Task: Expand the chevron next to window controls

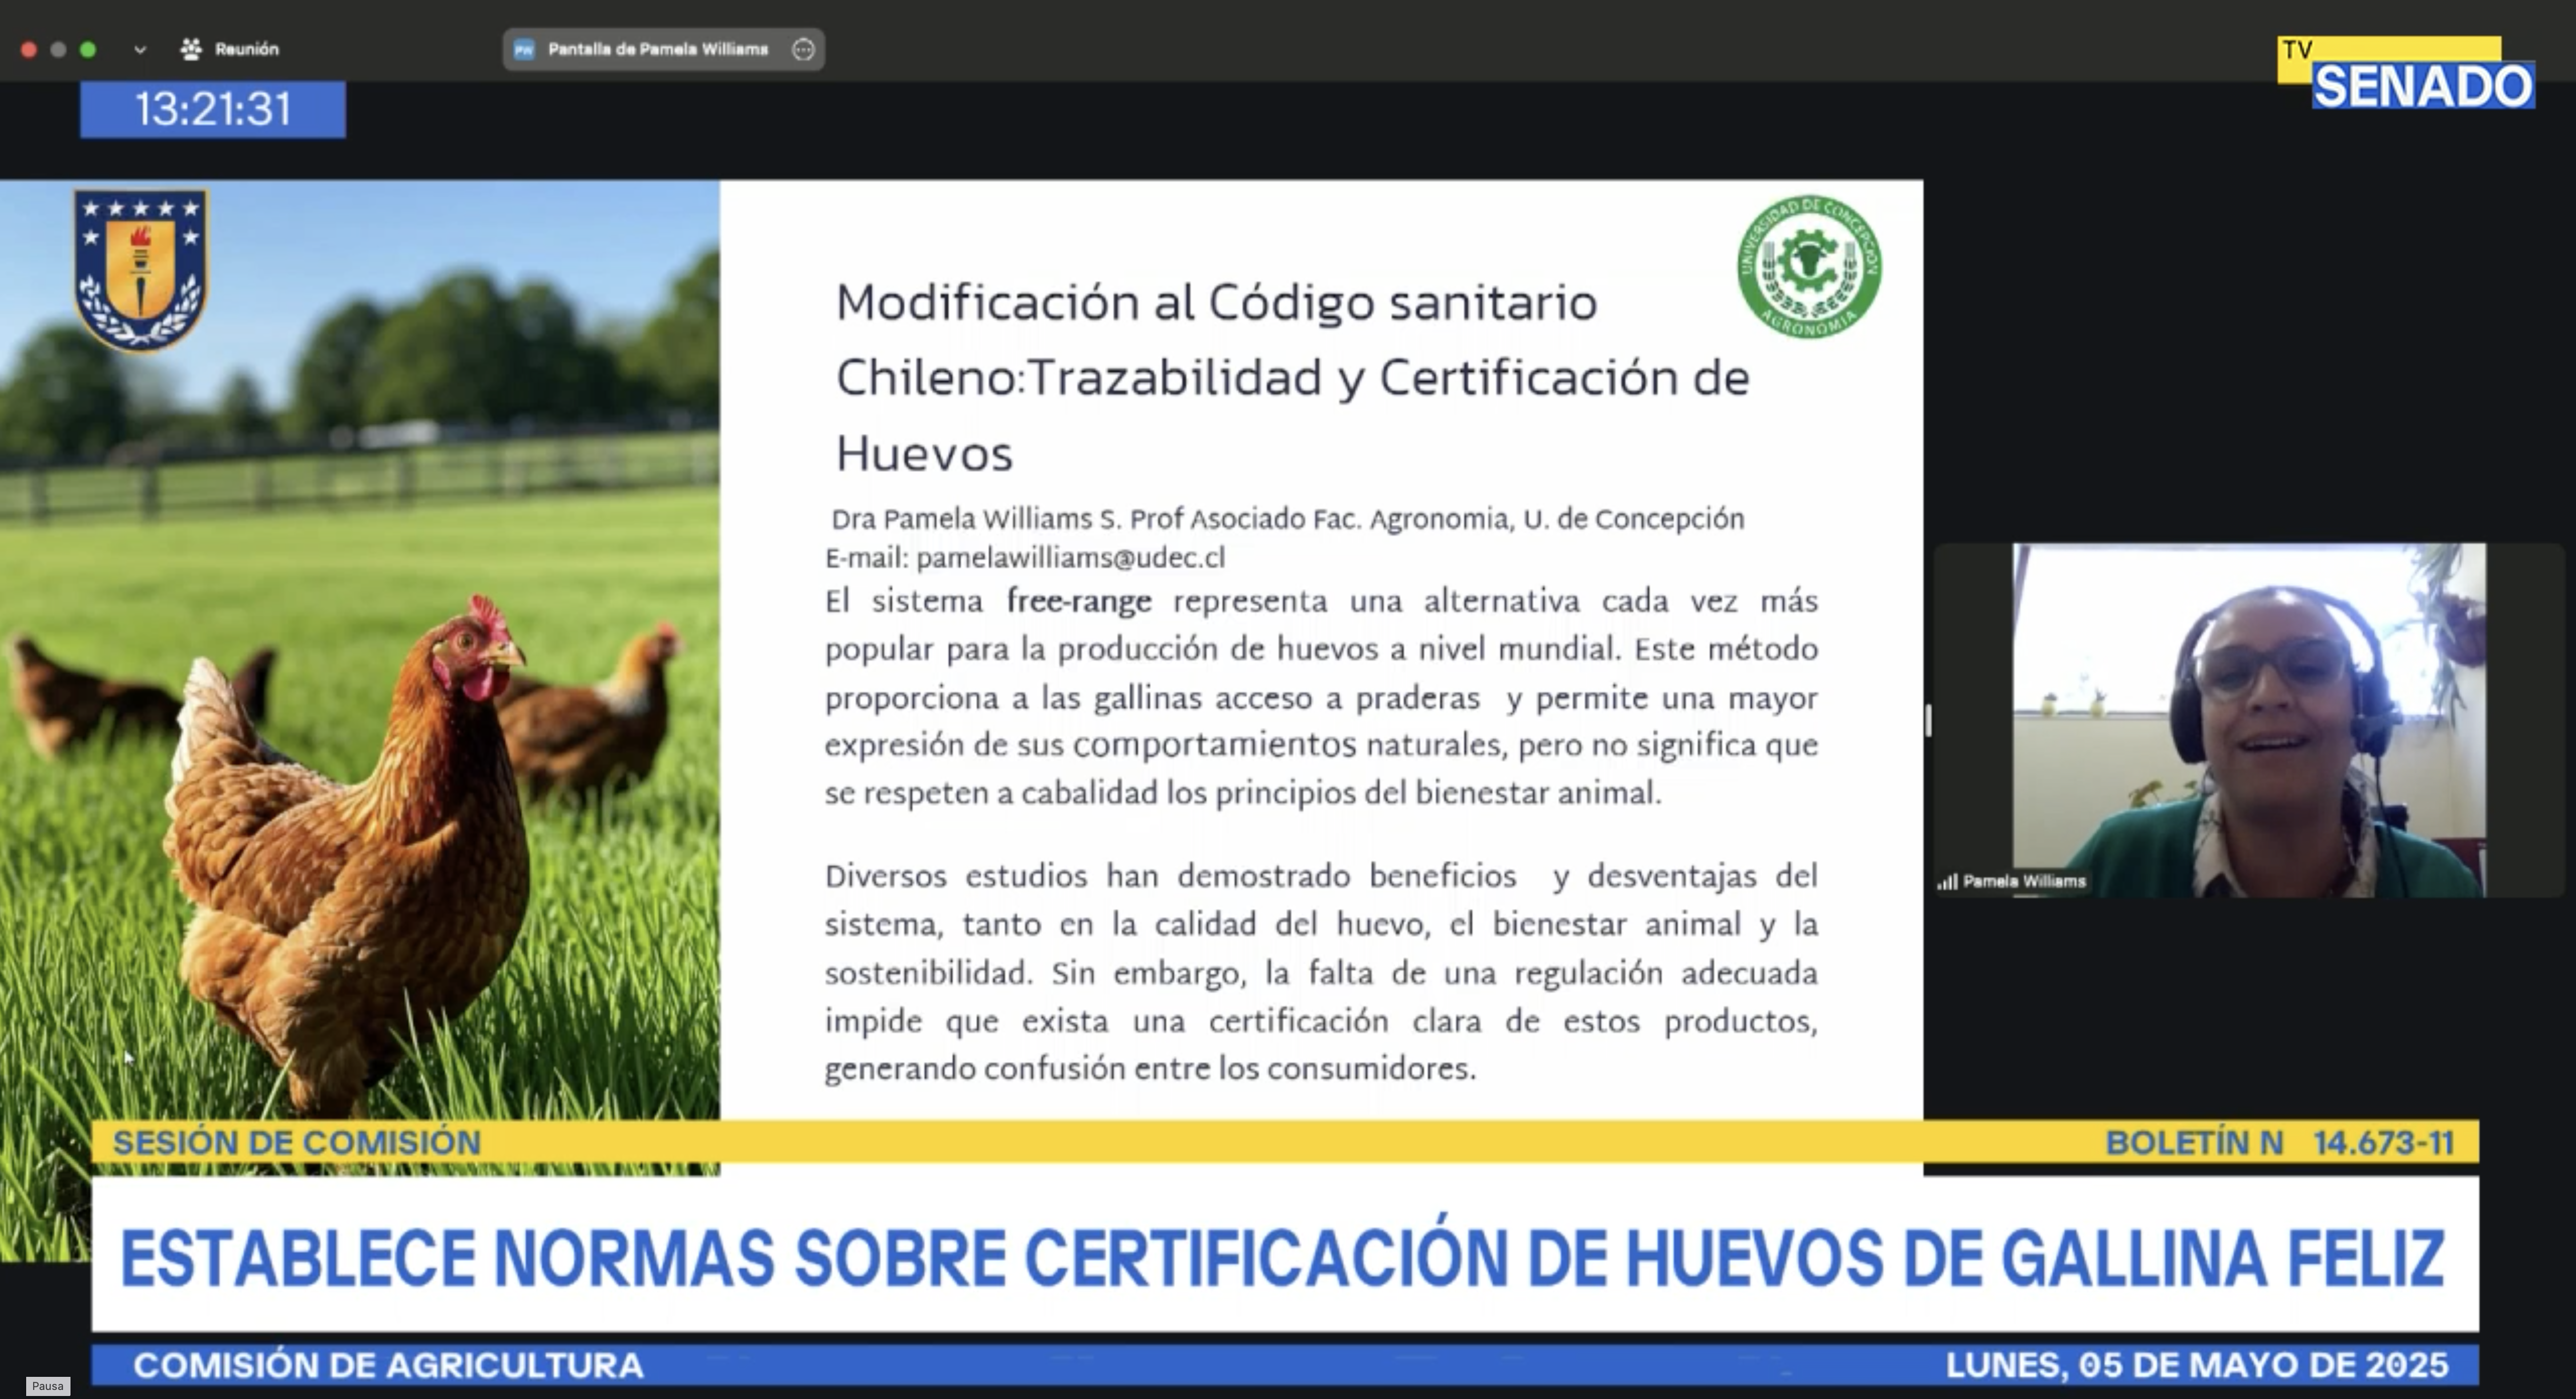Action: [140, 49]
